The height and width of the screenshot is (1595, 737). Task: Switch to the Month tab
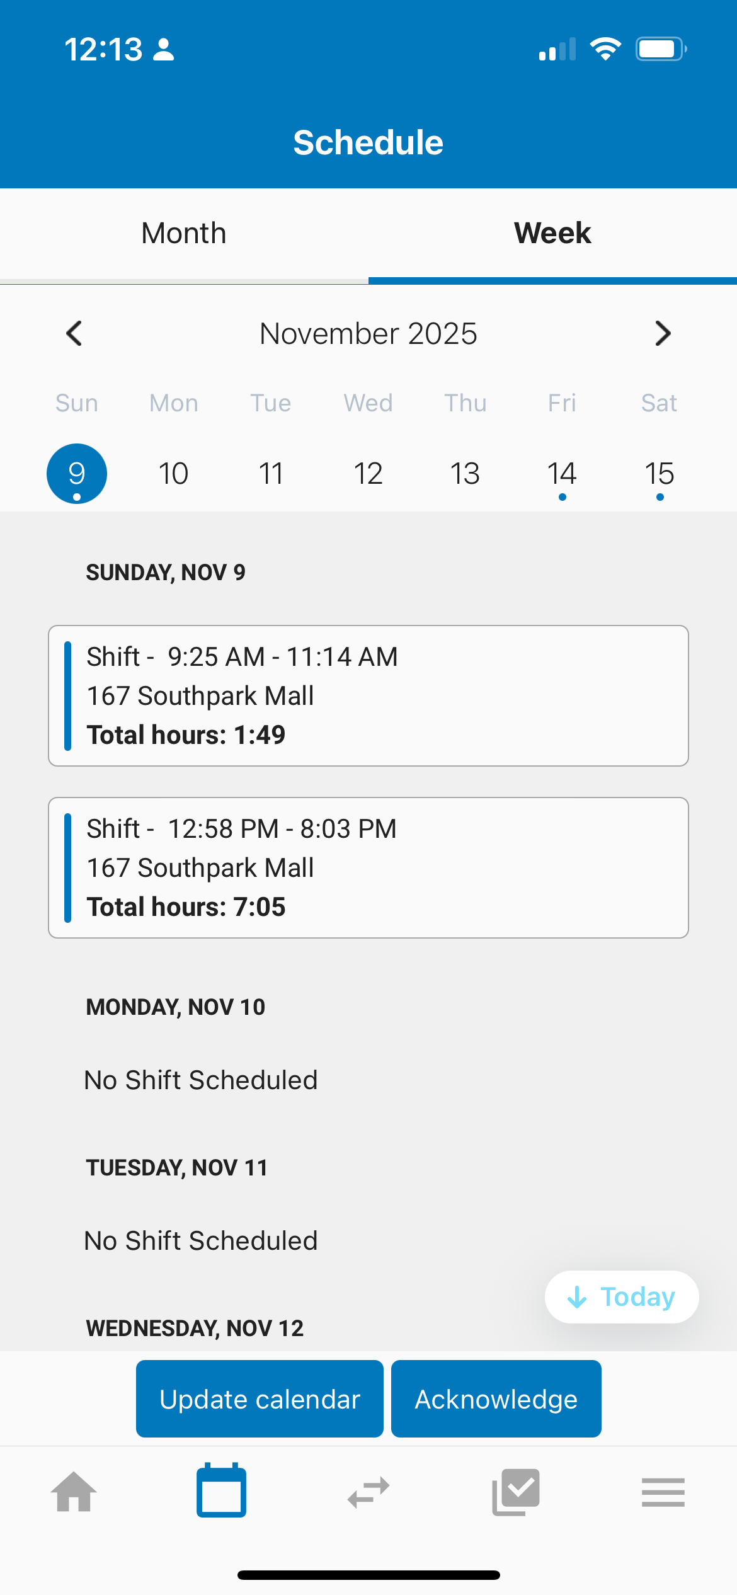(184, 234)
